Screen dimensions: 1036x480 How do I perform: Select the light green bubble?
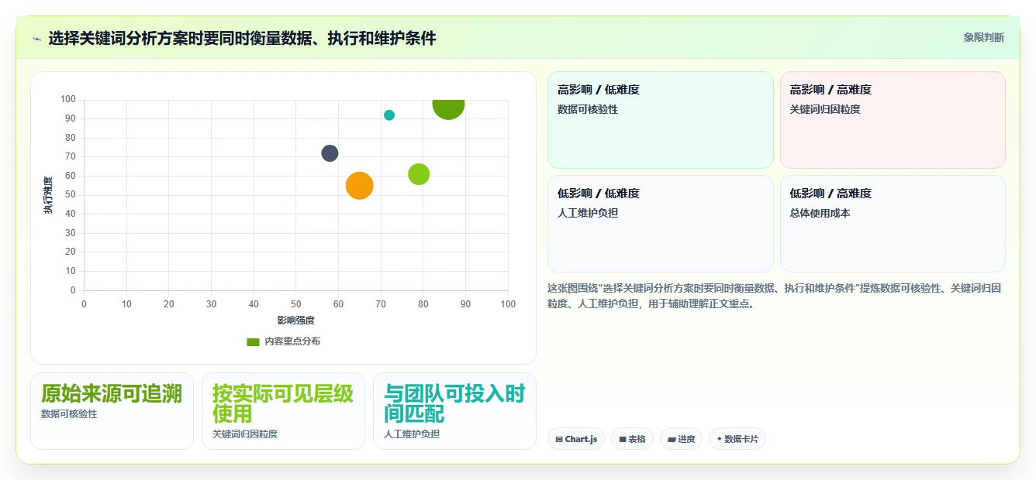(x=419, y=174)
